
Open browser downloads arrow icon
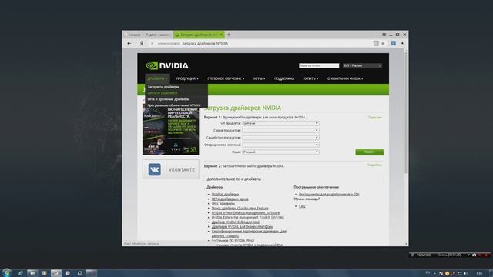pos(402,43)
